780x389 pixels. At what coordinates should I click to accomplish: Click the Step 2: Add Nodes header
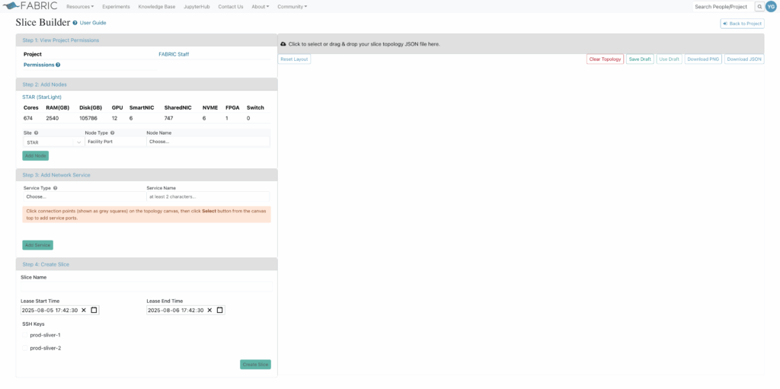(x=146, y=84)
